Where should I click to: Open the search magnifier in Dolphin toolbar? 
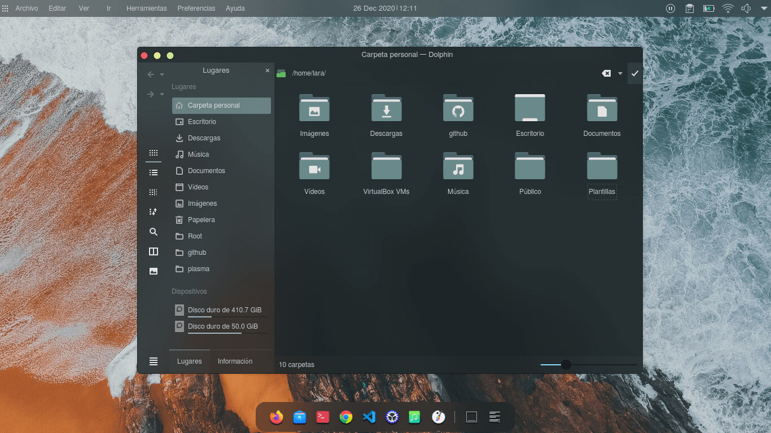153,232
